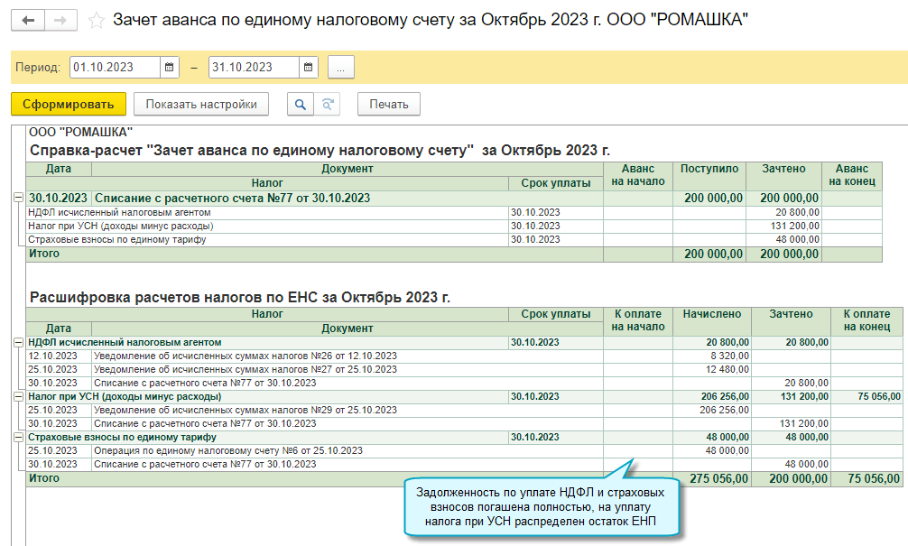Click amount 131 200,00 in top table
This screenshot has width=908, height=546.
tap(797, 226)
